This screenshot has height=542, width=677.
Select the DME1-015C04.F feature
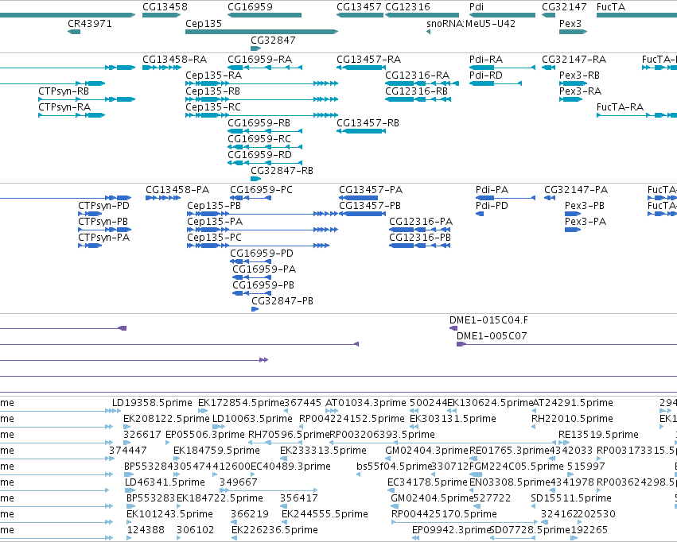[x=453, y=328]
